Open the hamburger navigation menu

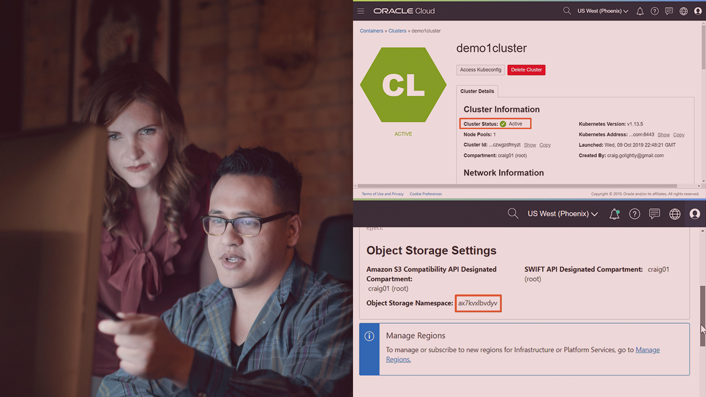point(361,11)
